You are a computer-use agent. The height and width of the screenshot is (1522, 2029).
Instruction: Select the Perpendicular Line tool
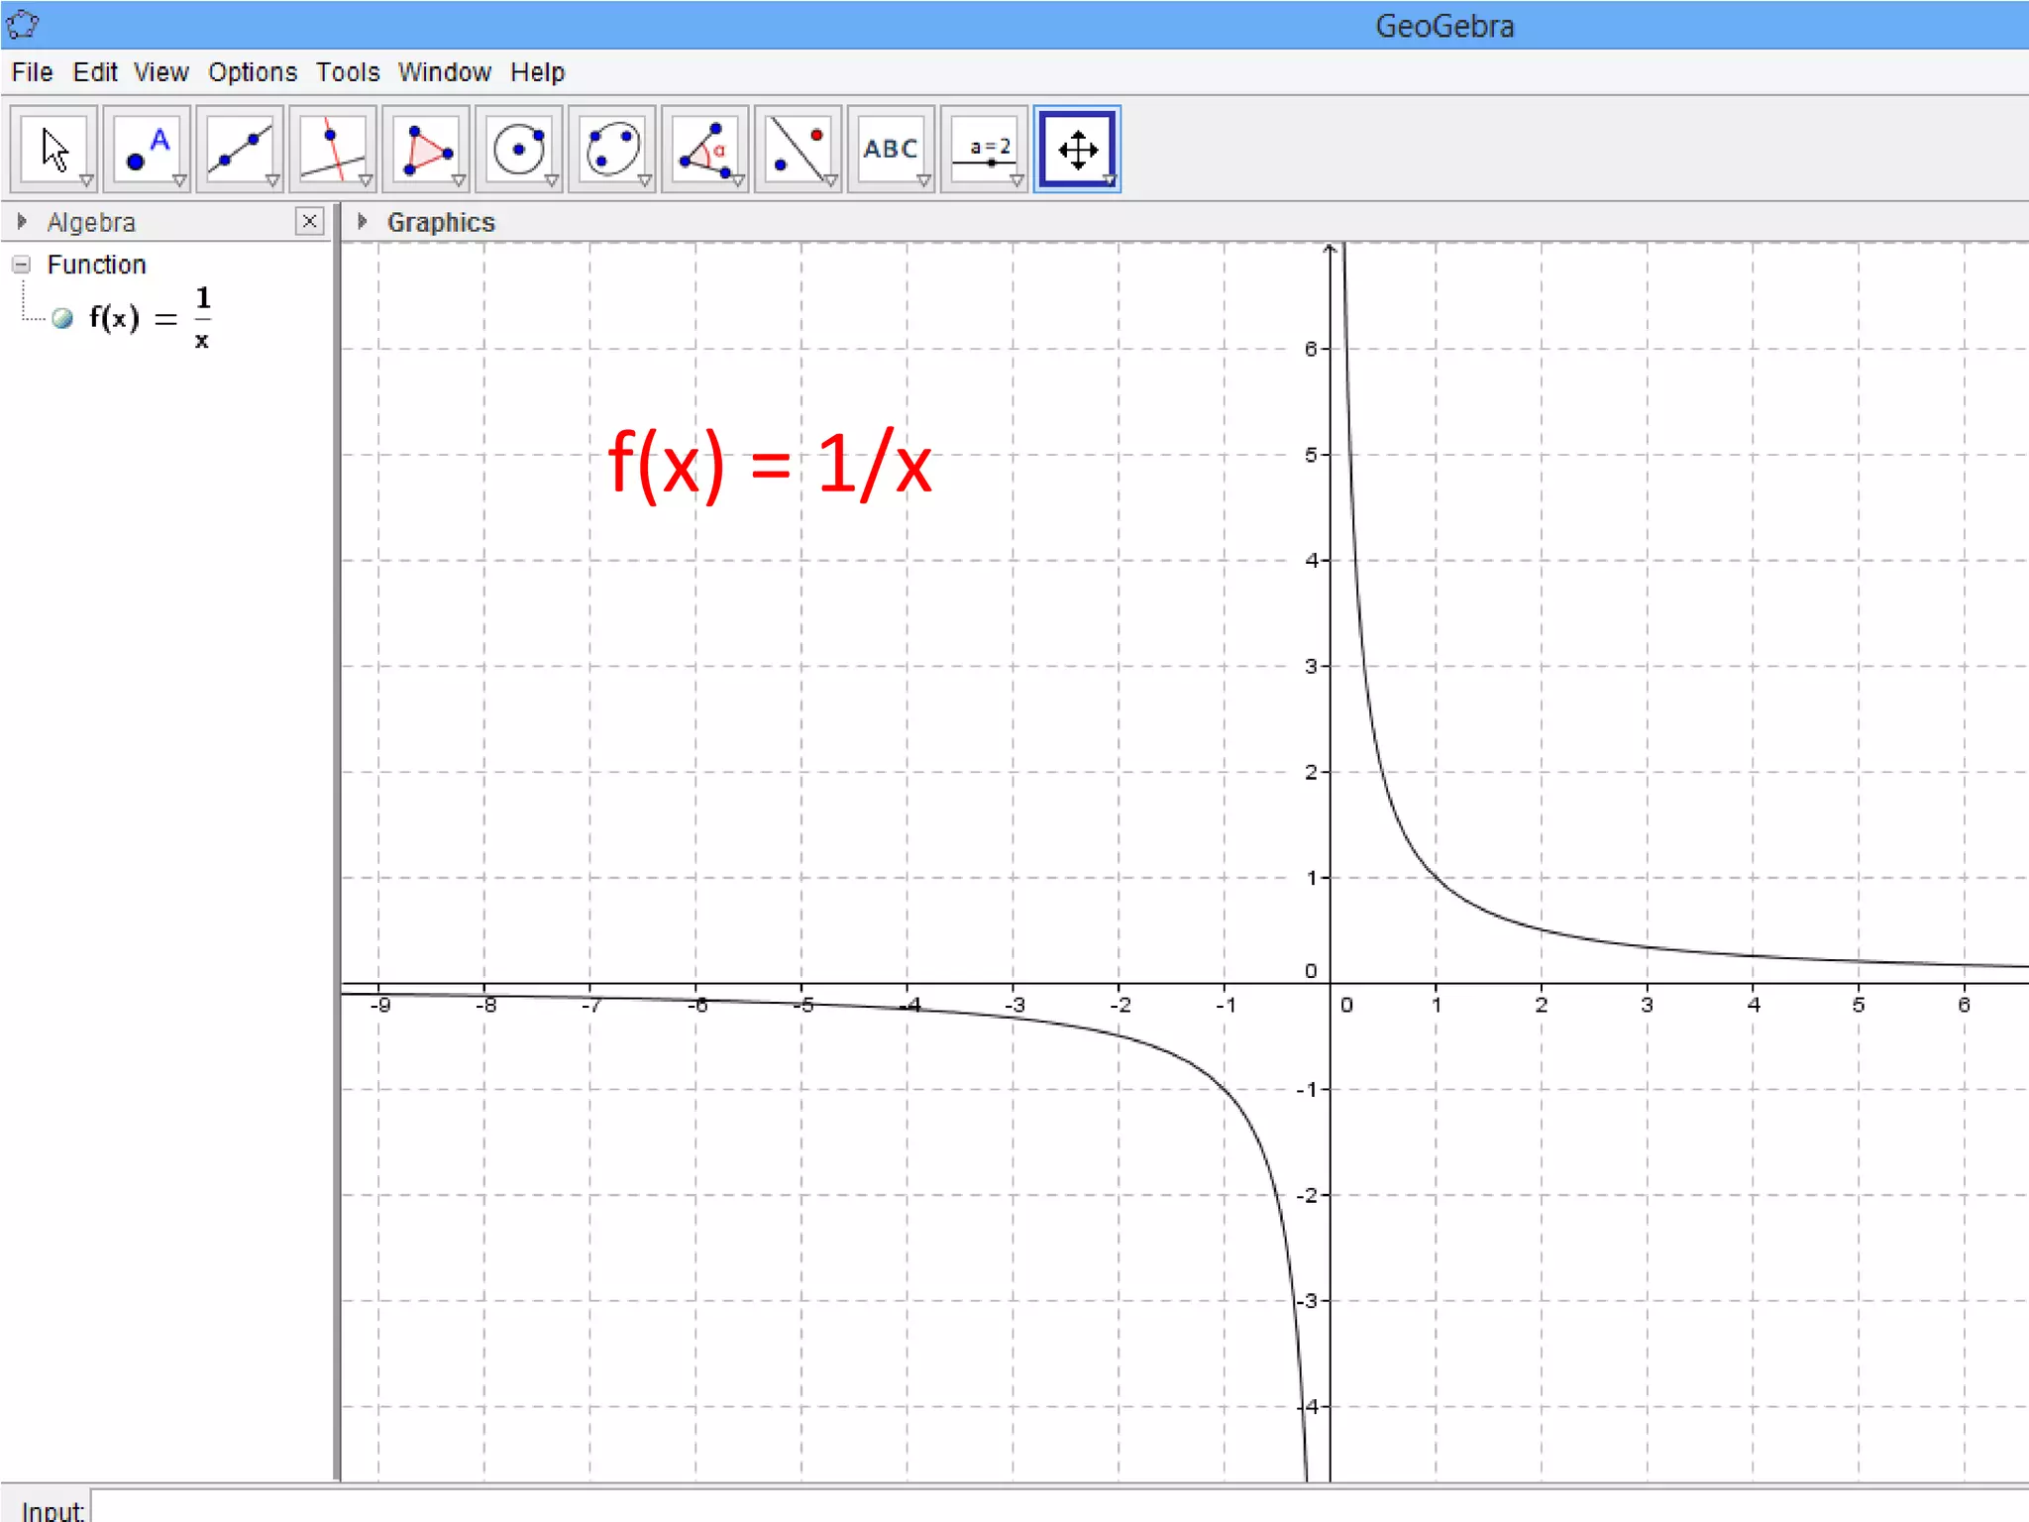(333, 149)
